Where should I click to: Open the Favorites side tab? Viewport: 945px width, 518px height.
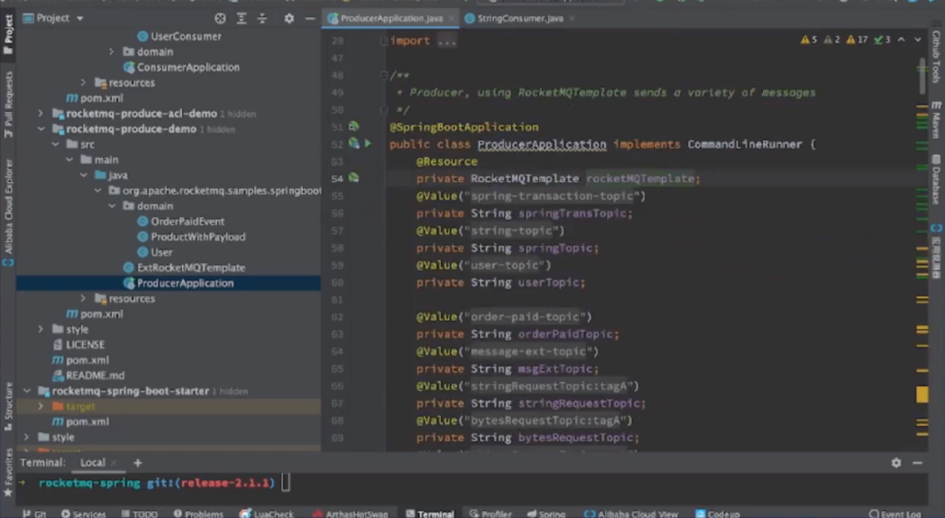[9, 472]
